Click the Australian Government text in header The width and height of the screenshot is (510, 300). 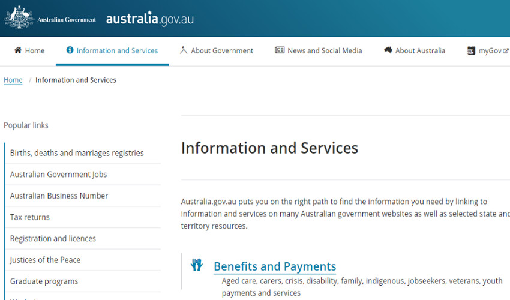pos(67,20)
